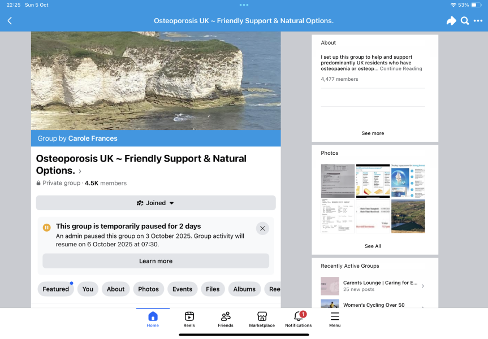The height and width of the screenshot is (339, 488).
Task: Go to Home in bottom bar
Action: (x=153, y=319)
